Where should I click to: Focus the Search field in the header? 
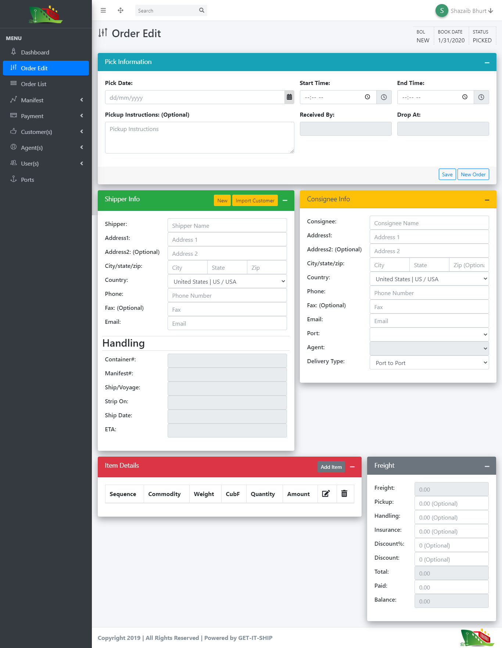click(x=166, y=11)
